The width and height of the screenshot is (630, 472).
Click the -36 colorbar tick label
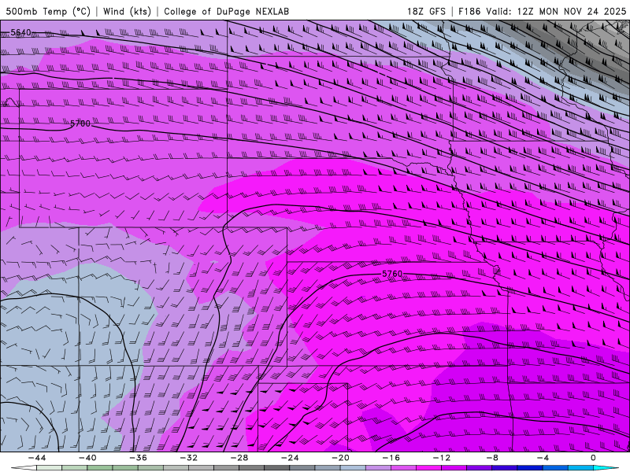[x=139, y=458]
